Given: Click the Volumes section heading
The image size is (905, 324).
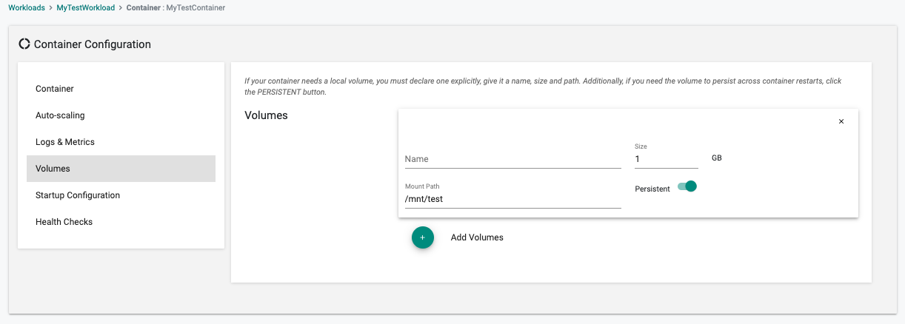Looking at the screenshot, I should 266,115.
